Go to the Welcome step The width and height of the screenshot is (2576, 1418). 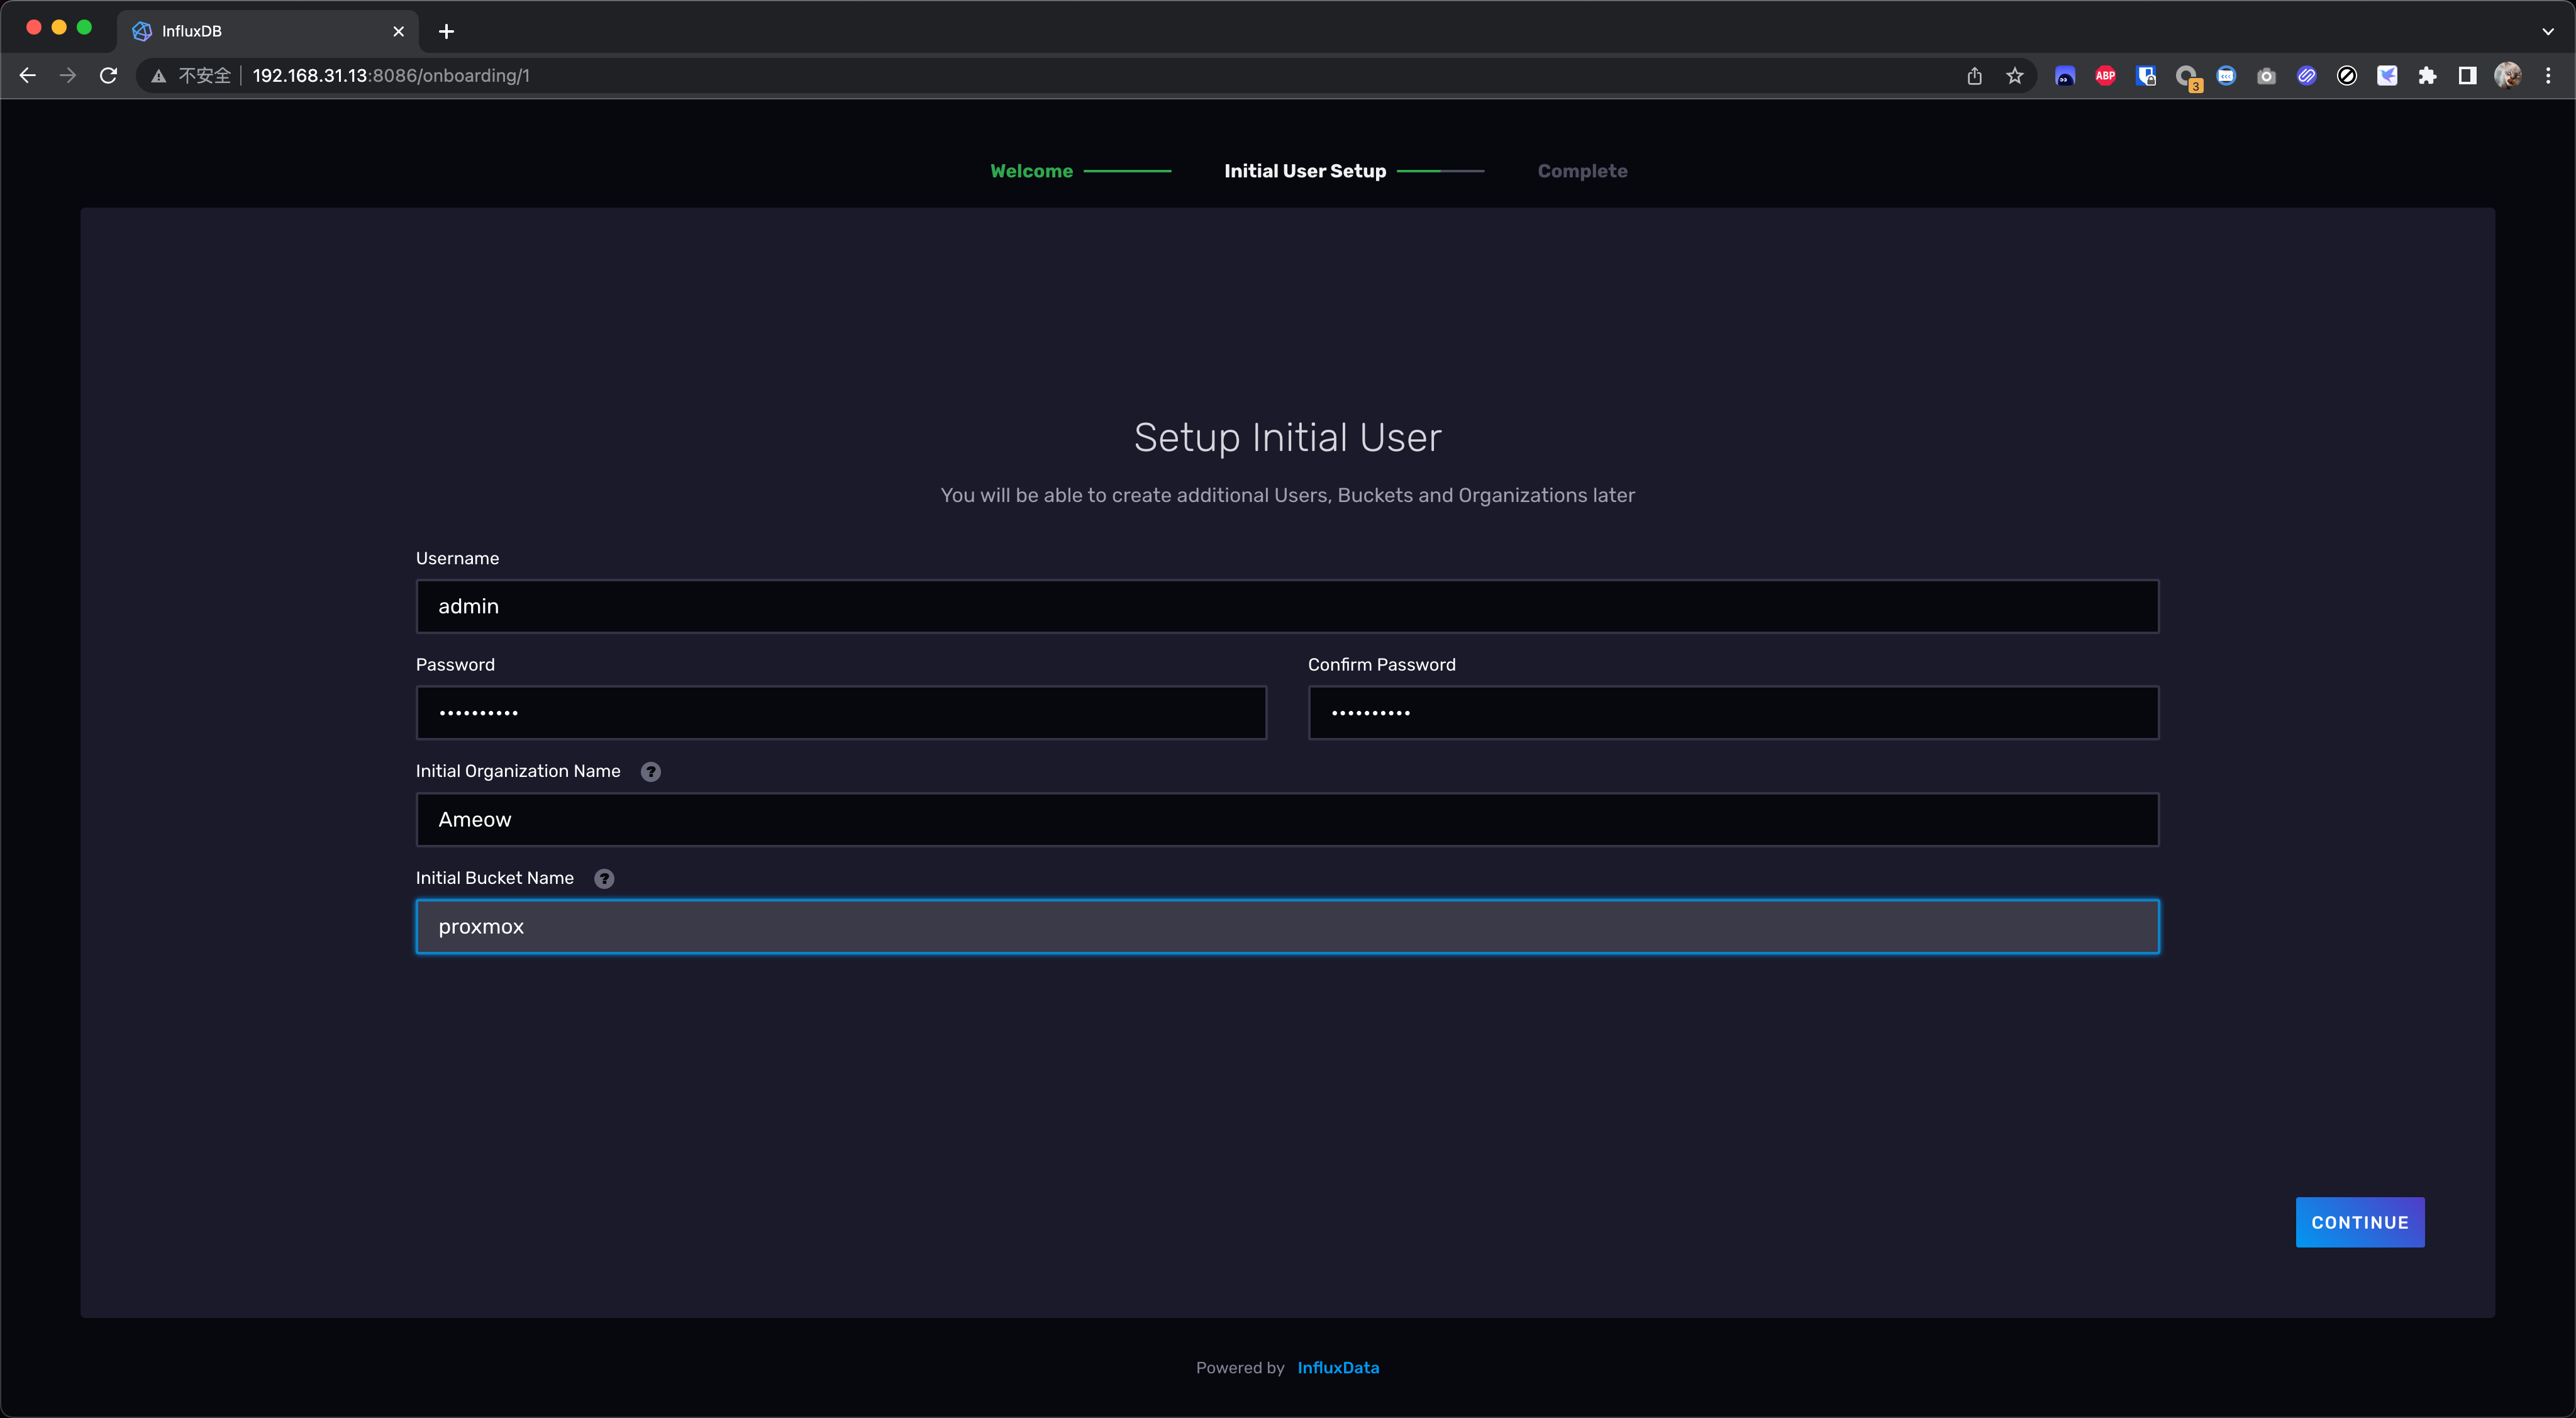[1031, 171]
